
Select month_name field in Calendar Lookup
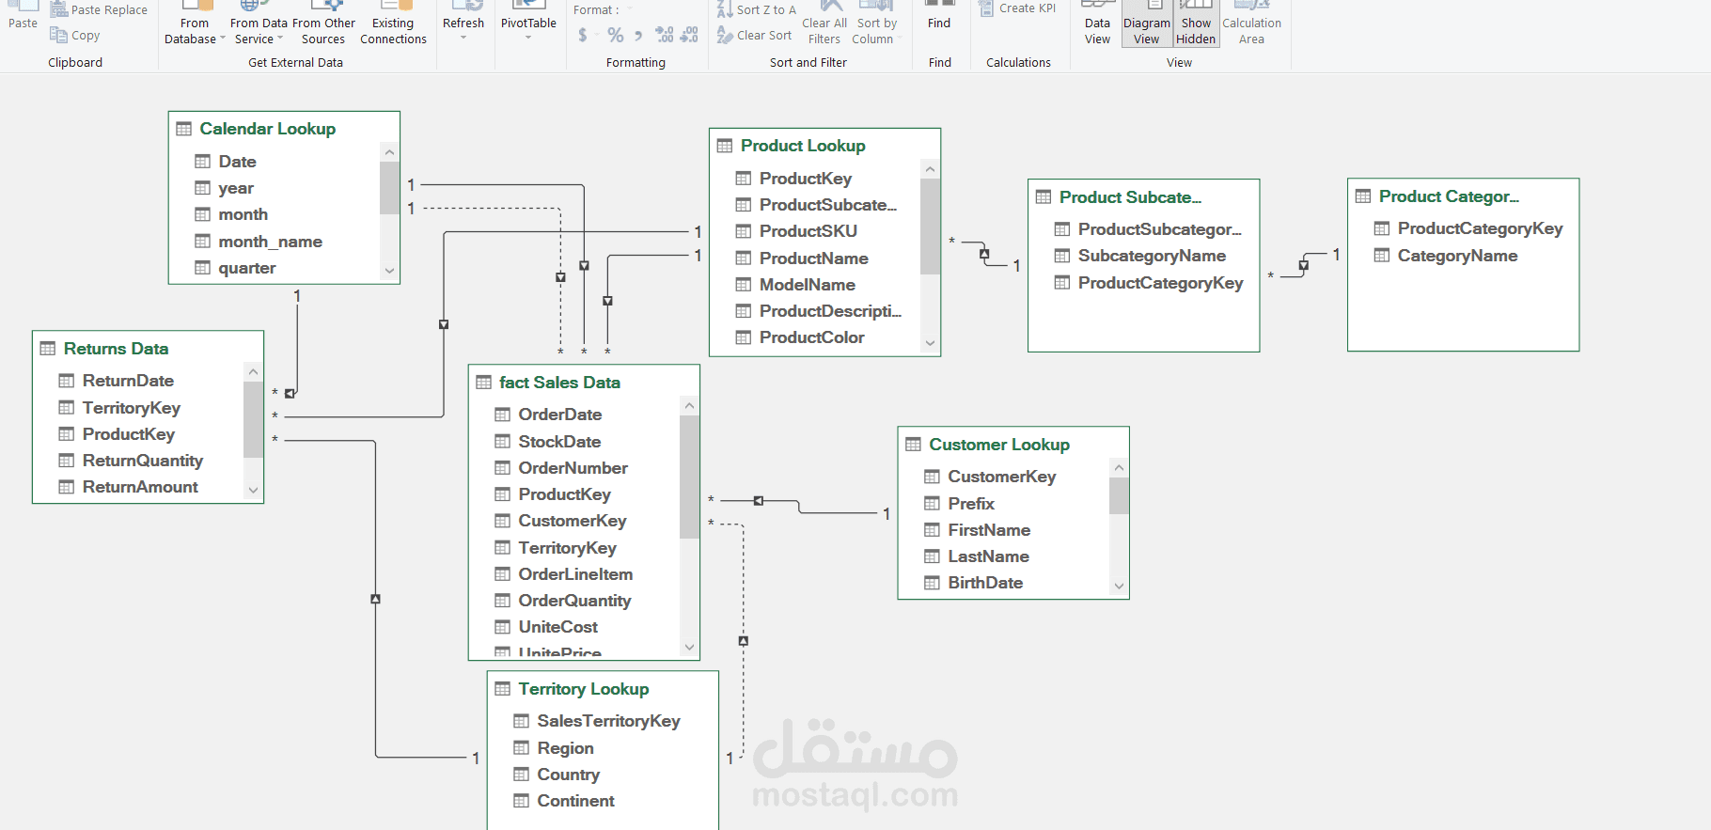[270, 242]
